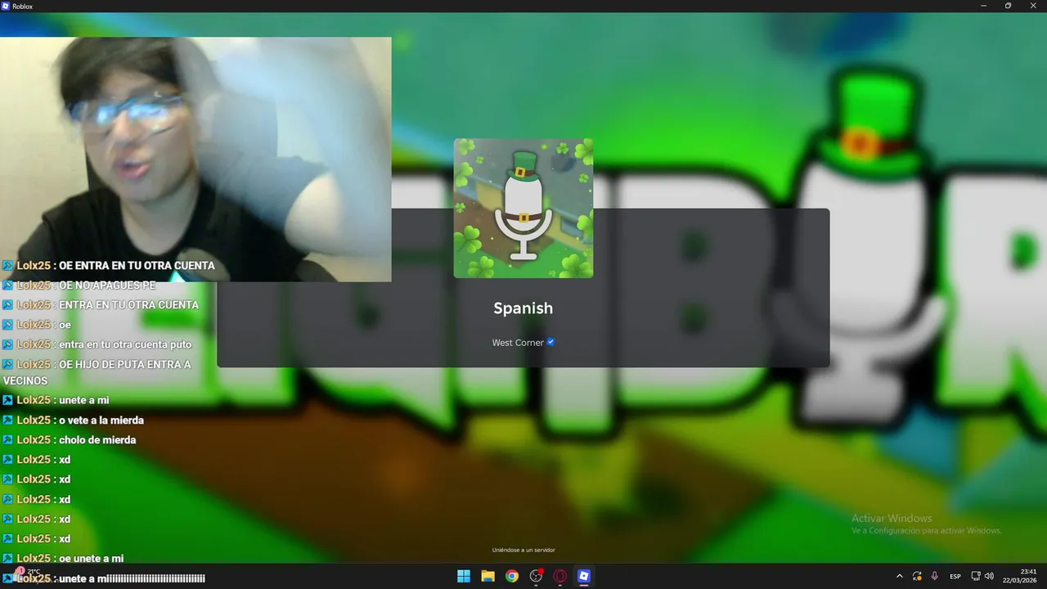Minimize the Roblox window
Viewport: 1047px width, 589px height.
point(983,6)
